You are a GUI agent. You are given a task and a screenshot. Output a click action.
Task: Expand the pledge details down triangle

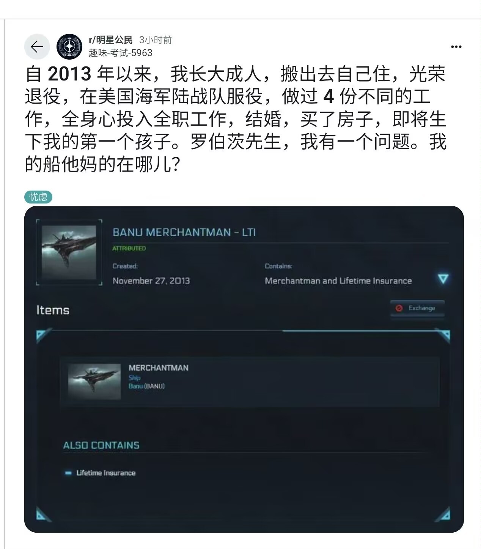point(443,279)
